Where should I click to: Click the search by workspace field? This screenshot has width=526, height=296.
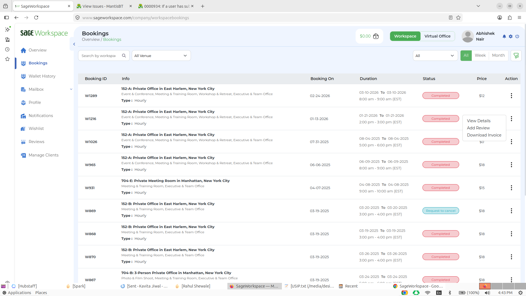[x=99, y=56]
